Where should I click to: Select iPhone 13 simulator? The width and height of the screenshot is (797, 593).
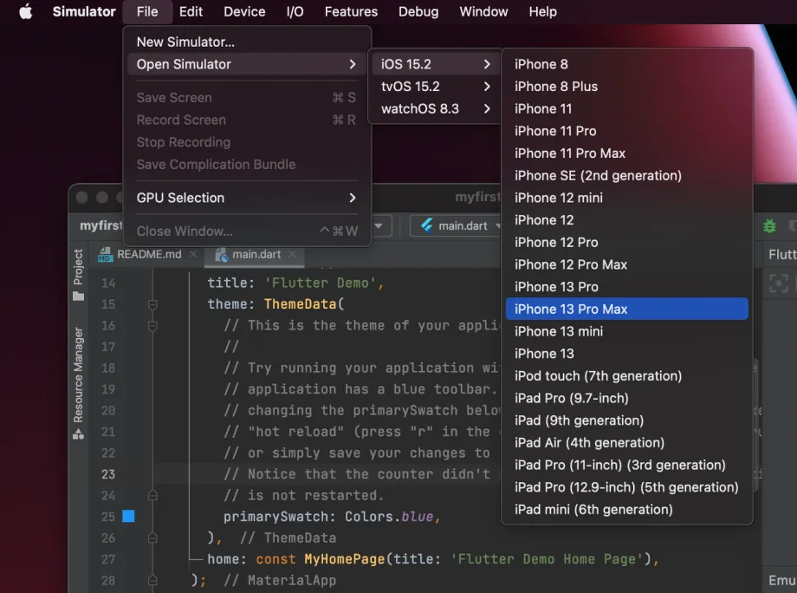click(x=626, y=354)
